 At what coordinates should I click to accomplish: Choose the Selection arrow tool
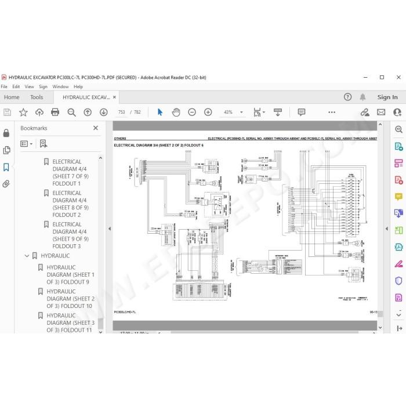[x=160, y=113]
